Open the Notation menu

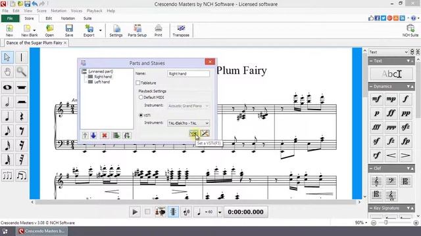tap(59, 11)
